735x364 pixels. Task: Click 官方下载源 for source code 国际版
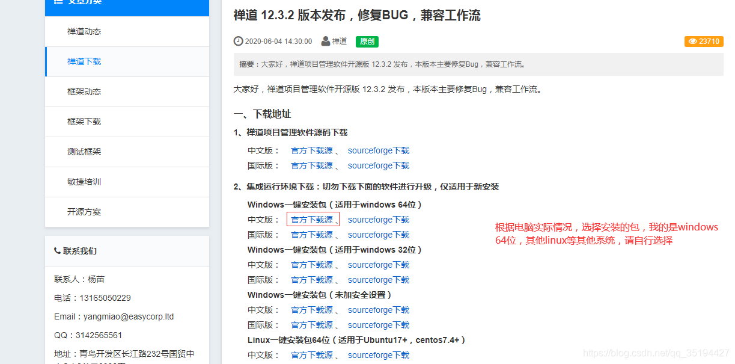(x=312, y=165)
